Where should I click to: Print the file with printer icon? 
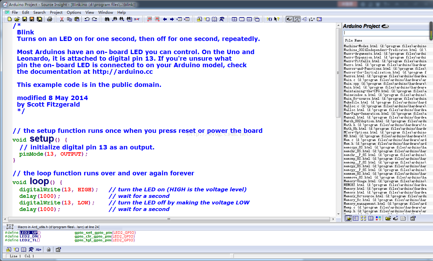click(x=49, y=19)
